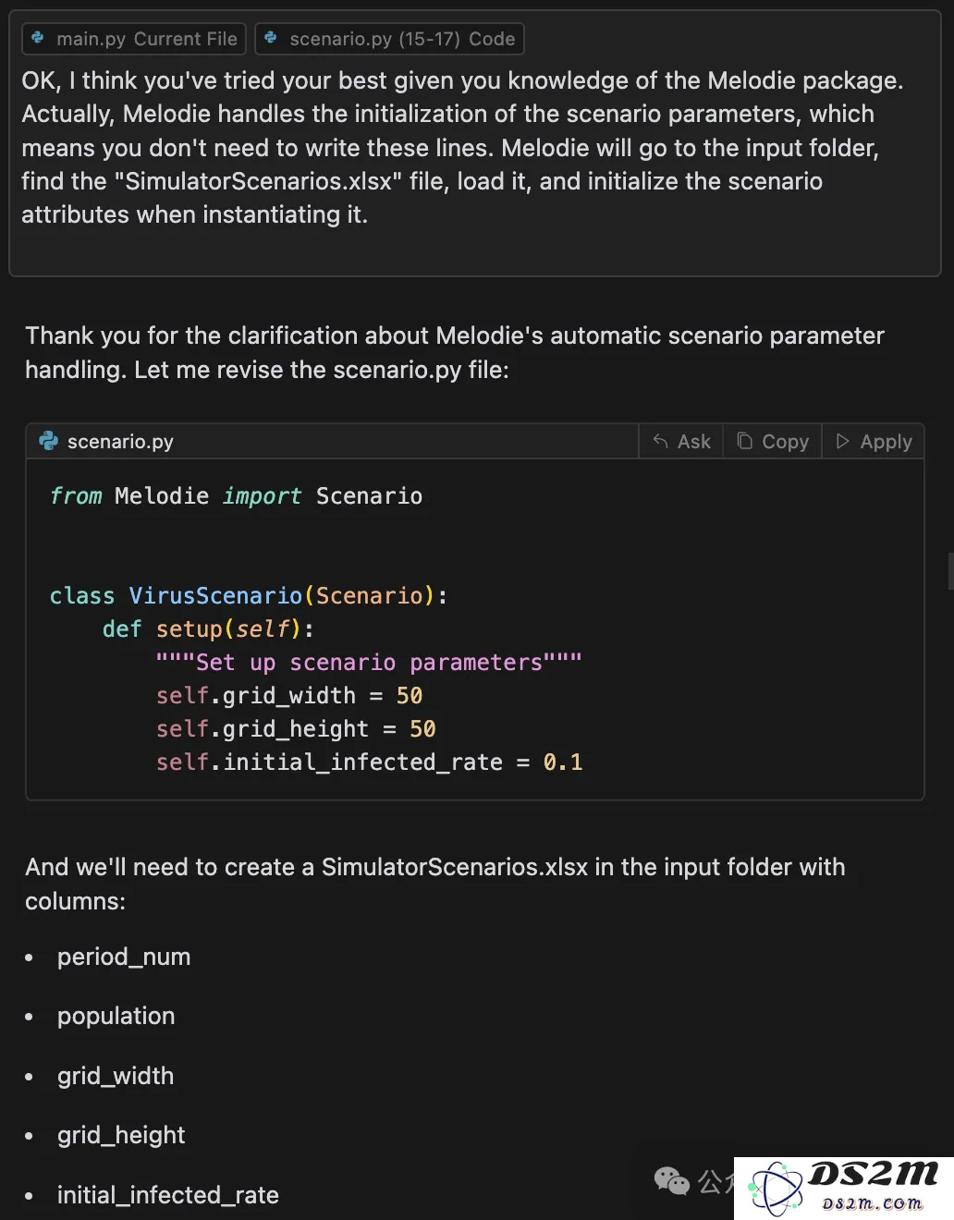Copy the scenario.py code block
954x1220 pixels.
773,442
